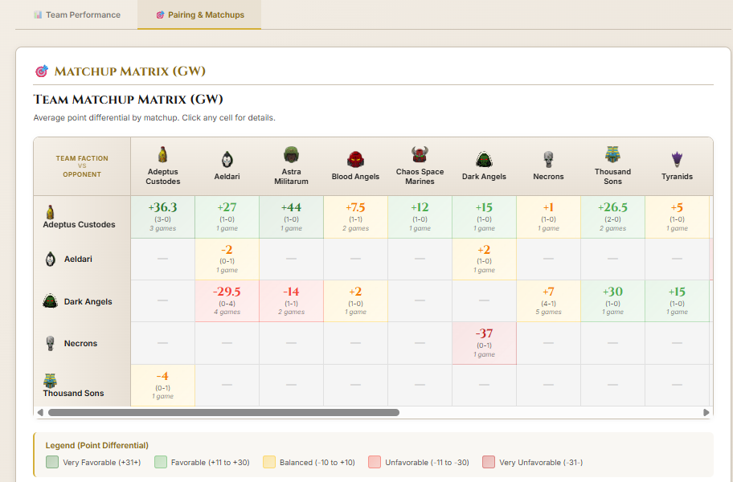
Task: Click the scrollbar right arrow
Action: pyautogui.click(x=706, y=412)
